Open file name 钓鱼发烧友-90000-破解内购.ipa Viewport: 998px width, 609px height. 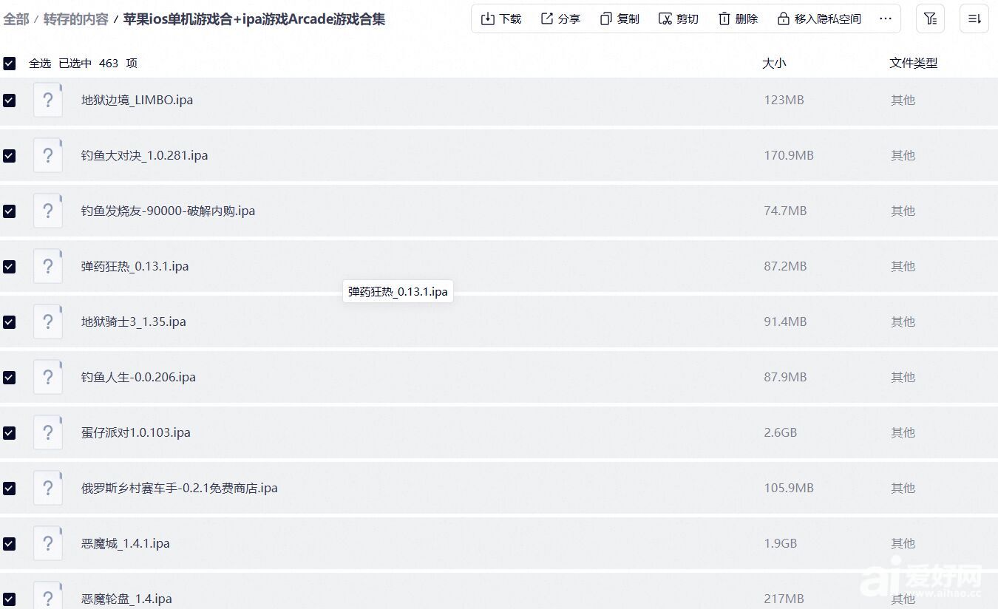(168, 211)
